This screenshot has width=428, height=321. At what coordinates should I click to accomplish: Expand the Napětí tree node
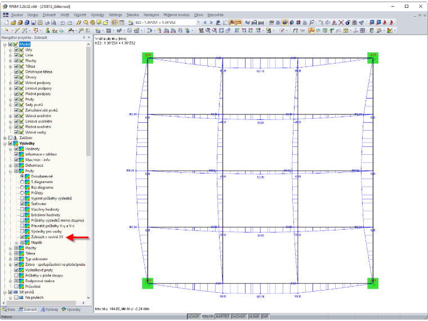click(16, 242)
